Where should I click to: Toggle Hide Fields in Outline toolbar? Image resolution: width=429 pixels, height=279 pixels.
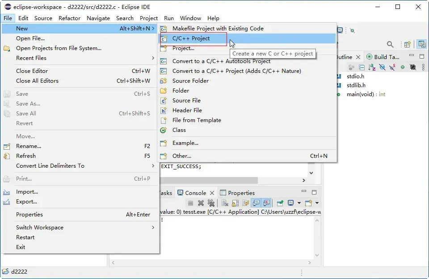pos(382,67)
